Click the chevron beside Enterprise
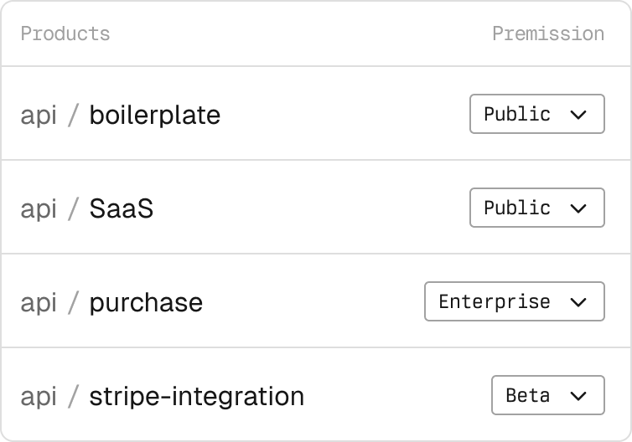This screenshot has width=632, height=442. [578, 302]
